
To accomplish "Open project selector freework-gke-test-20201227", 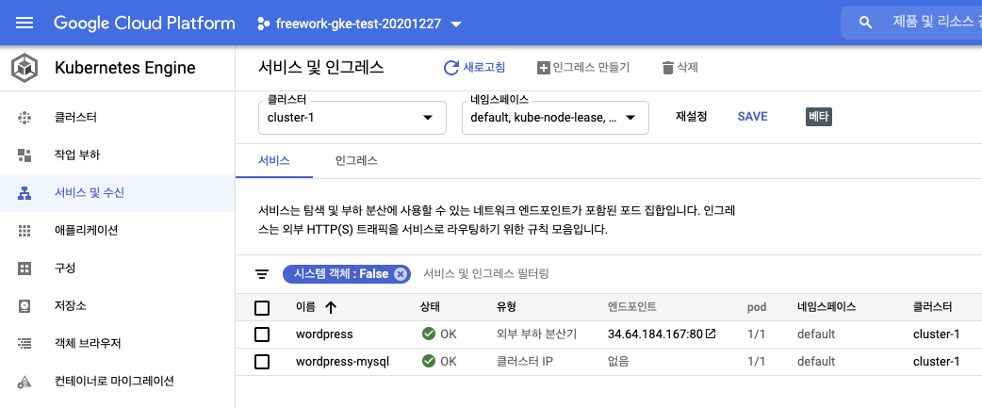I will [359, 24].
